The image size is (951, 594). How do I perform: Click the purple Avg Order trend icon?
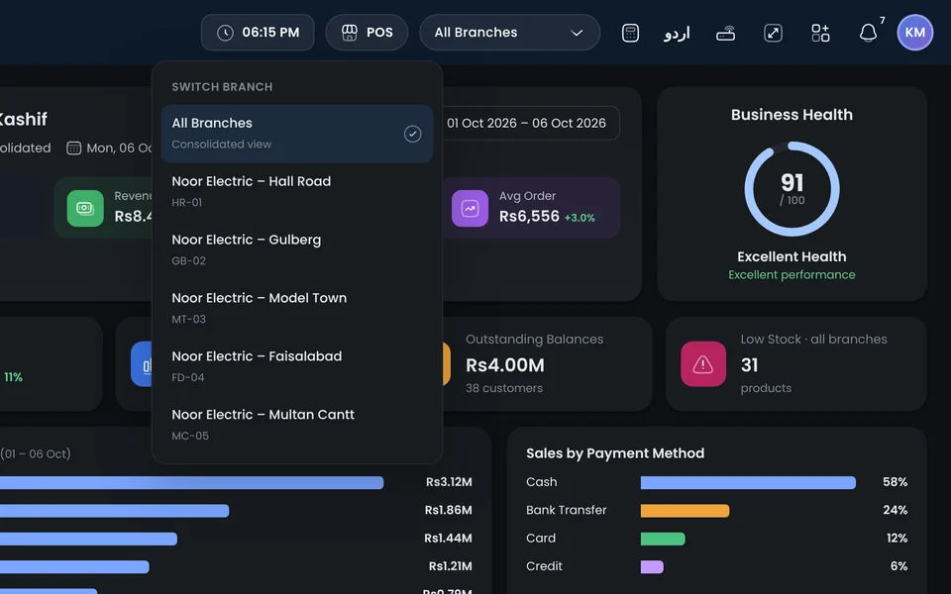click(x=470, y=209)
